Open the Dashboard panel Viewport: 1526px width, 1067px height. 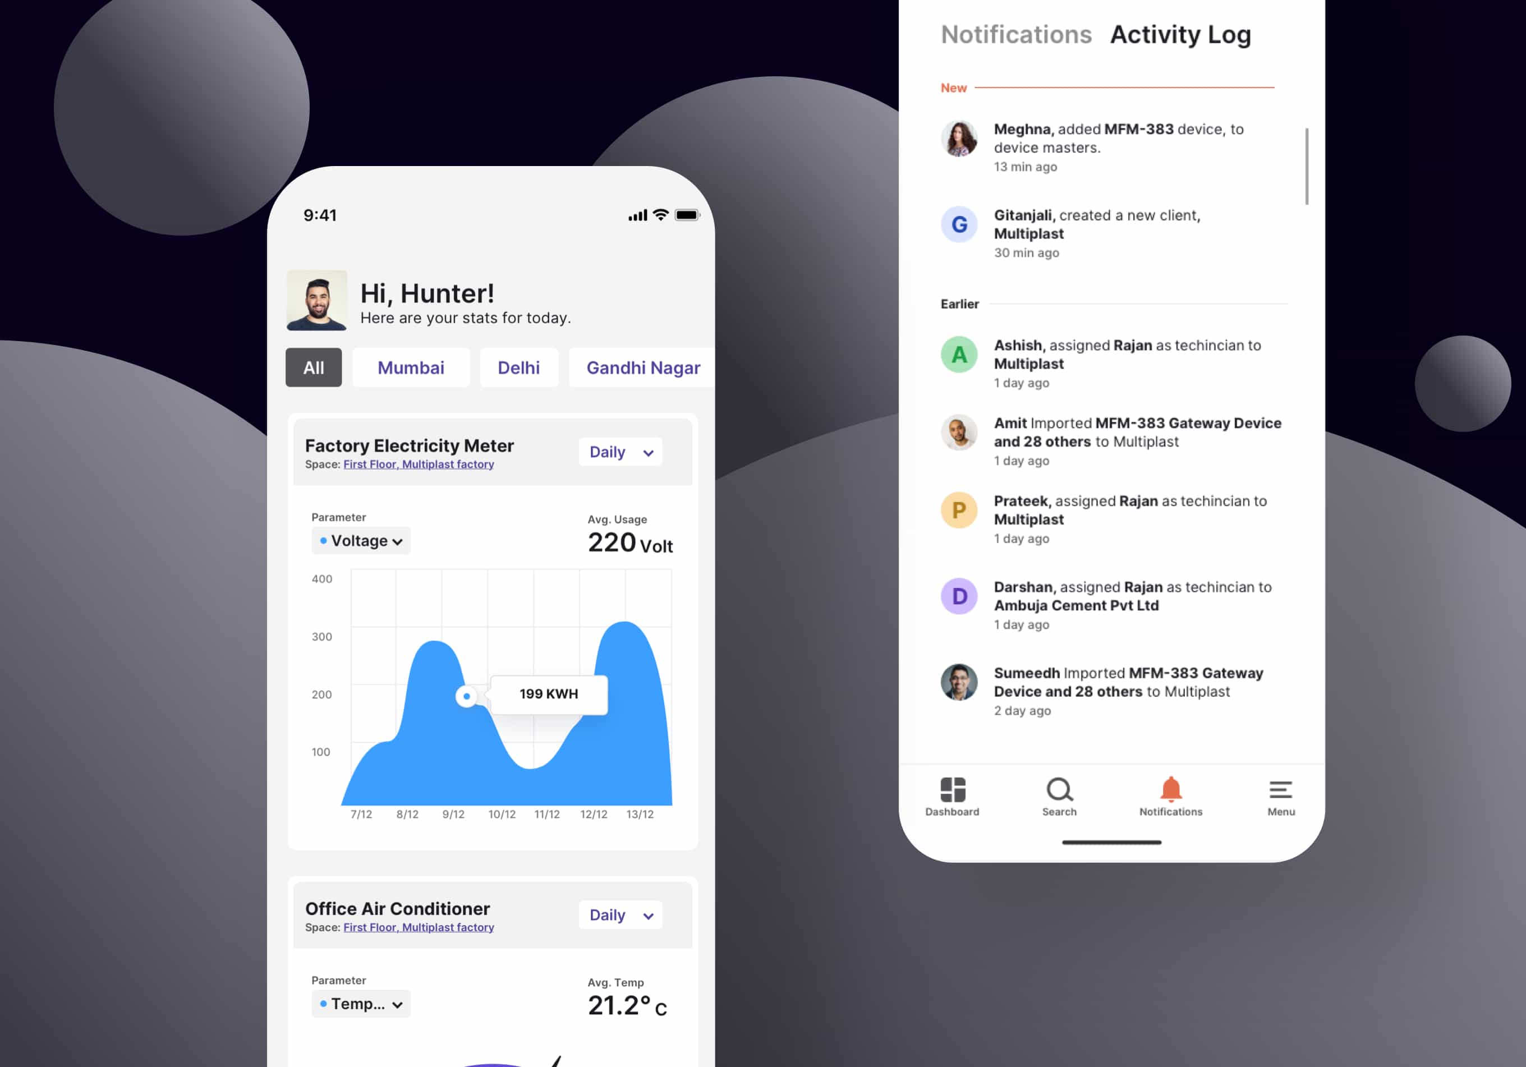[951, 795]
